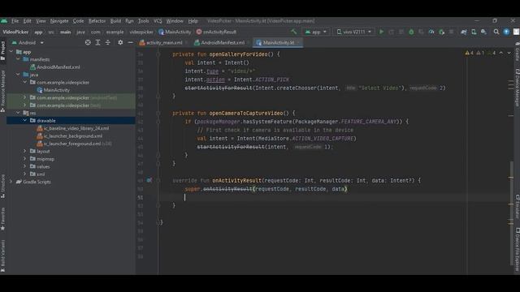Open the Refactor menu
The image size is (520, 292).
click(x=97, y=21)
